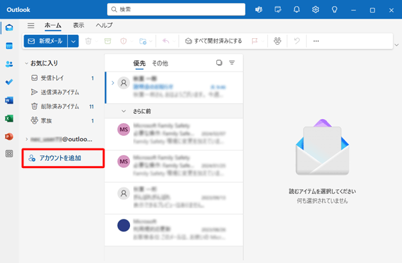This screenshot has height=263, width=402.
Task: Open the flag options dropdown arrow
Action: pos(263,41)
